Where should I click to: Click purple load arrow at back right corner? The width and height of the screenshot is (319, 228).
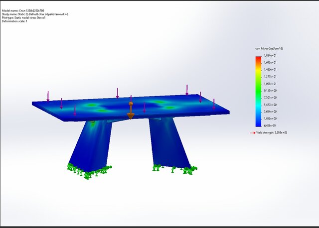click(187, 90)
